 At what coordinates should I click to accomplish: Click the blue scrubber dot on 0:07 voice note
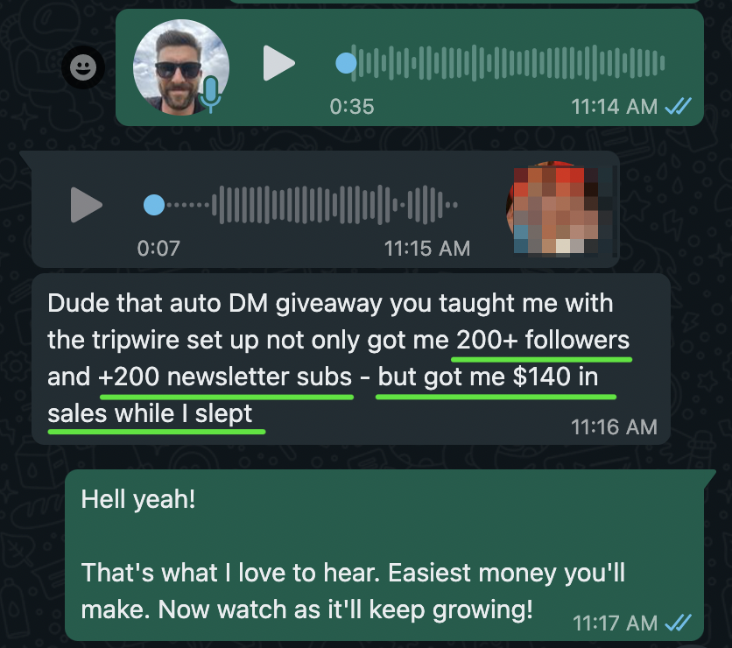(x=154, y=205)
